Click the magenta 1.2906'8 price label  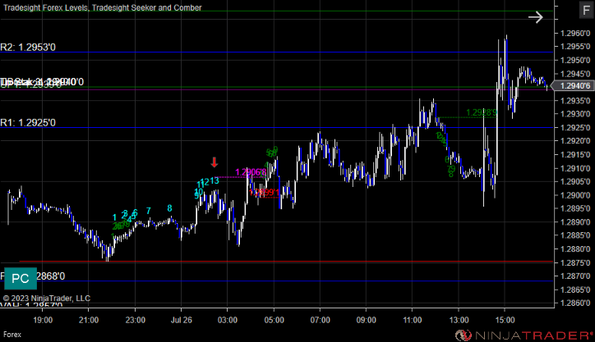click(251, 173)
